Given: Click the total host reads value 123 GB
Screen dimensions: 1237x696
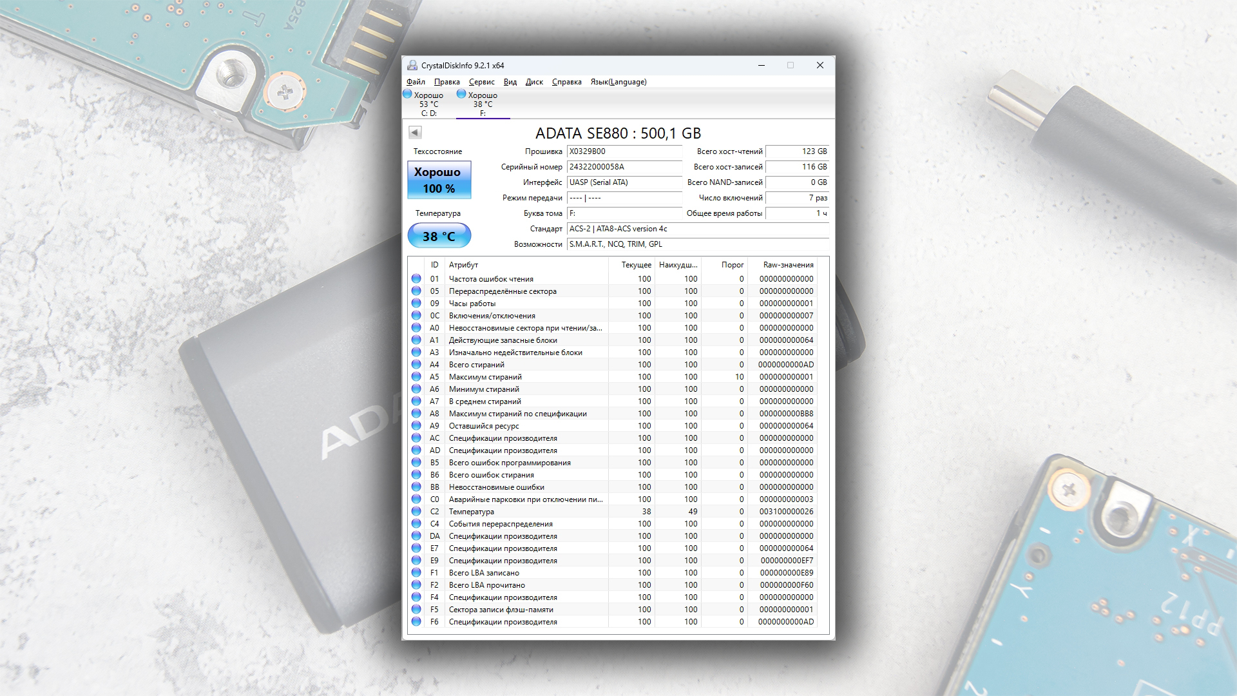Looking at the screenshot, I should click(x=797, y=151).
